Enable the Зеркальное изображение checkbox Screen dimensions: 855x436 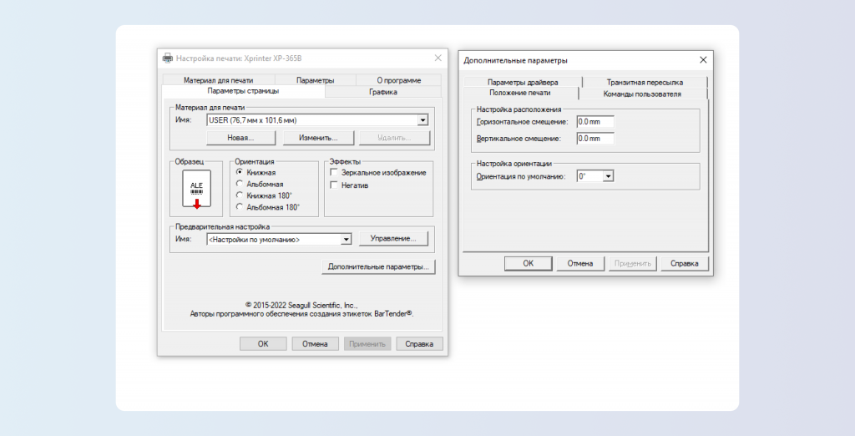click(x=335, y=173)
